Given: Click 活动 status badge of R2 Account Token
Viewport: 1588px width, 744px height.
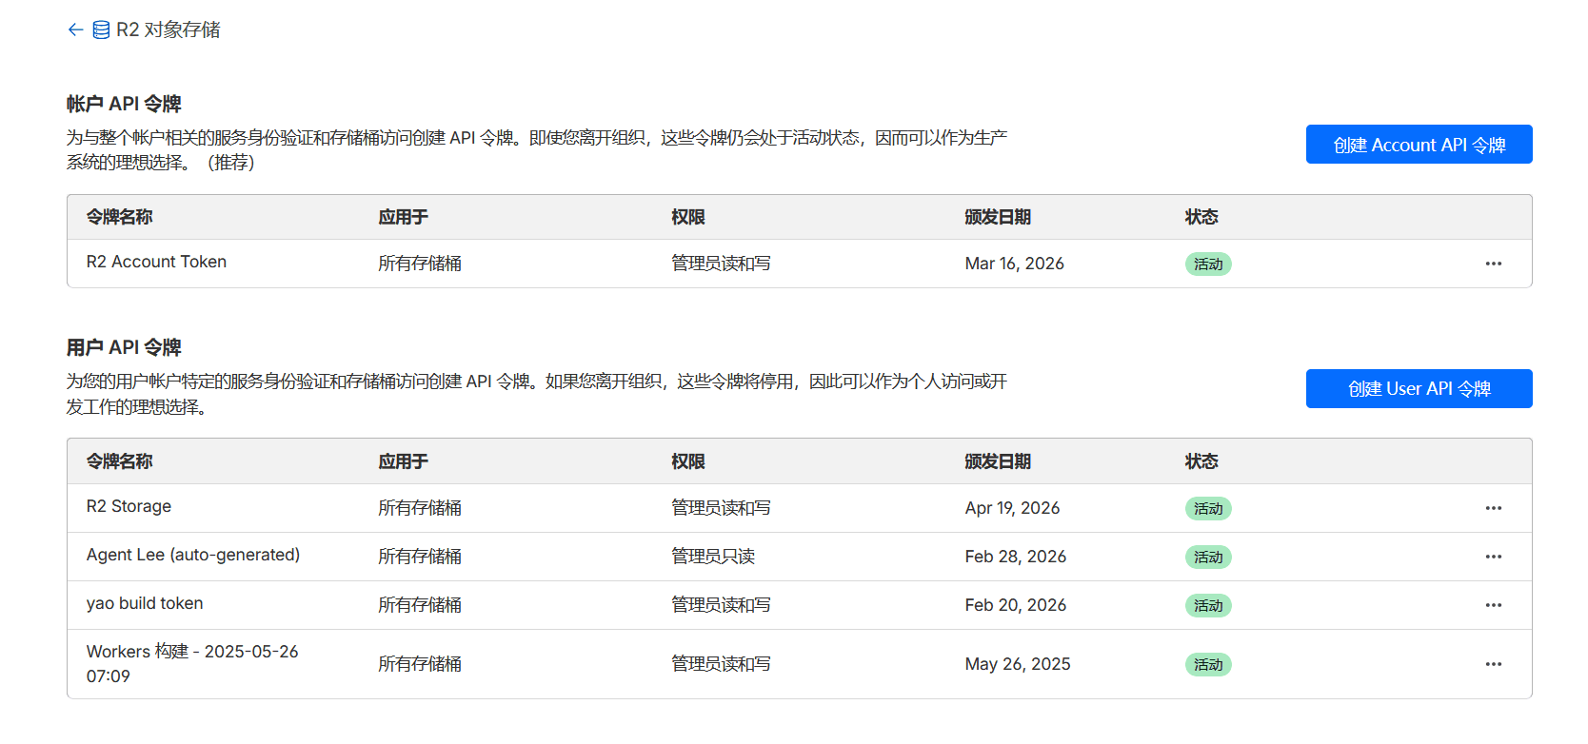Looking at the screenshot, I should [x=1208, y=264].
